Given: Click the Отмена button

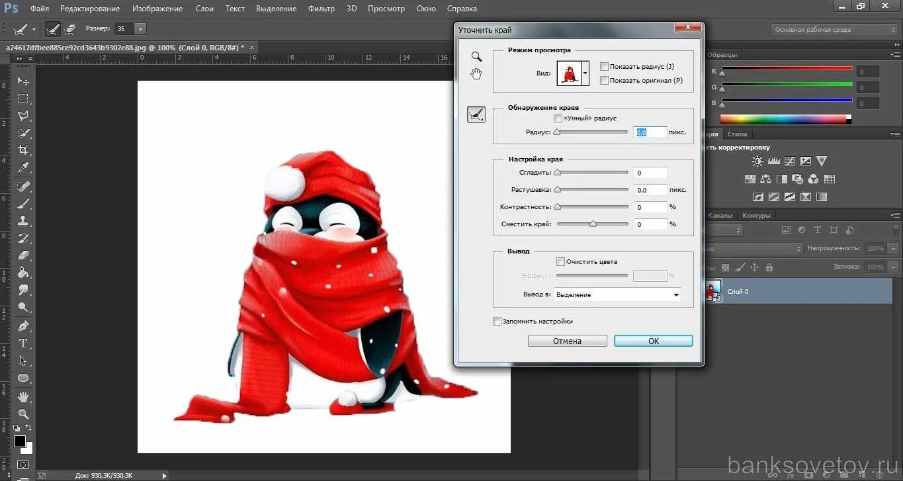Looking at the screenshot, I should coord(567,341).
